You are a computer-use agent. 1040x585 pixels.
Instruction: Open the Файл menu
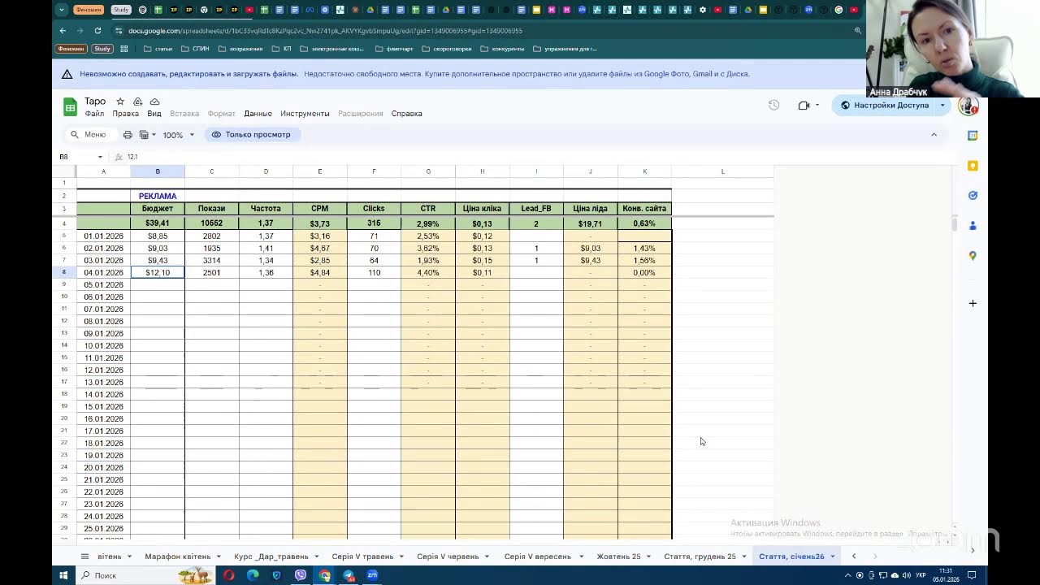[94, 114]
